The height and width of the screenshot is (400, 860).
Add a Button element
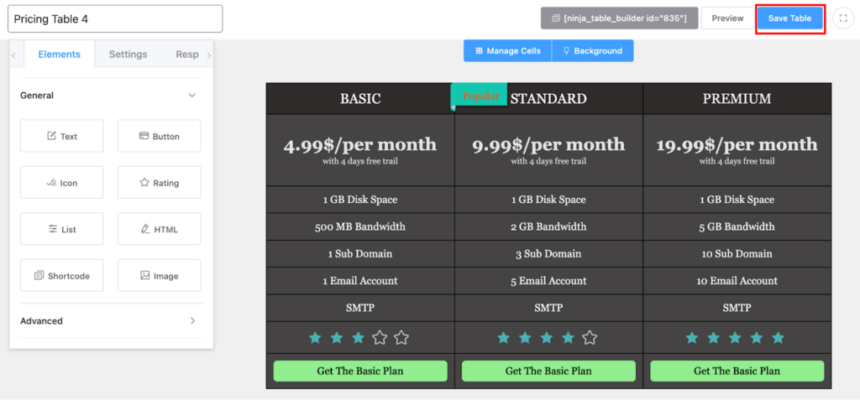coord(159,136)
